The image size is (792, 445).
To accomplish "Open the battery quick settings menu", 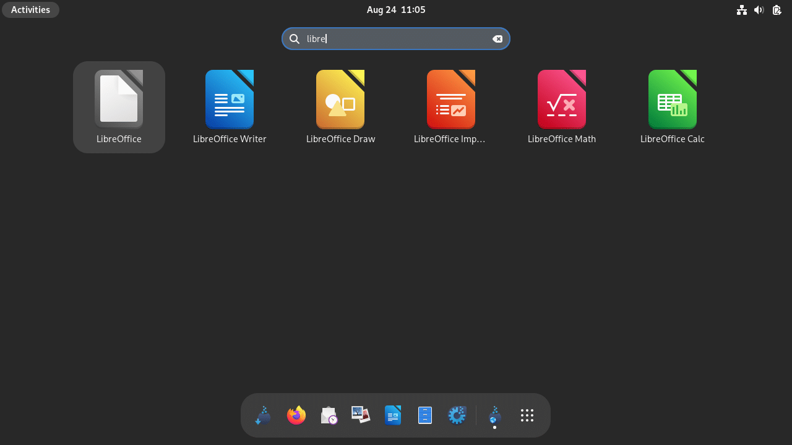I will (x=777, y=10).
